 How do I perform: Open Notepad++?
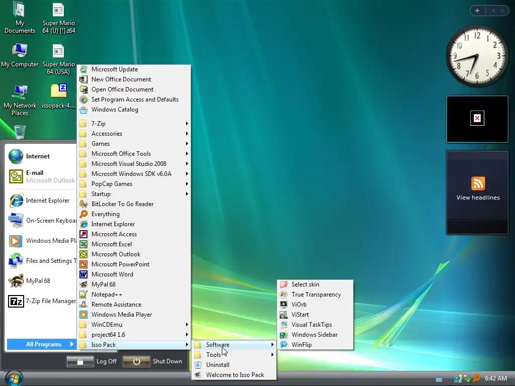pyautogui.click(x=134, y=295)
